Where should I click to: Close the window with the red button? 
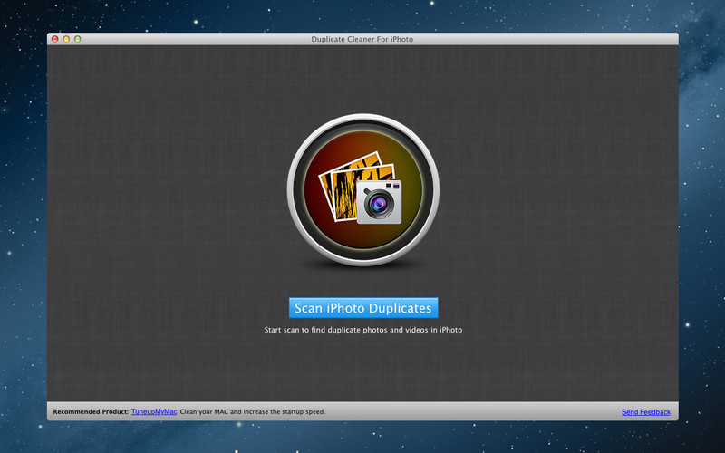(x=54, y=40)
